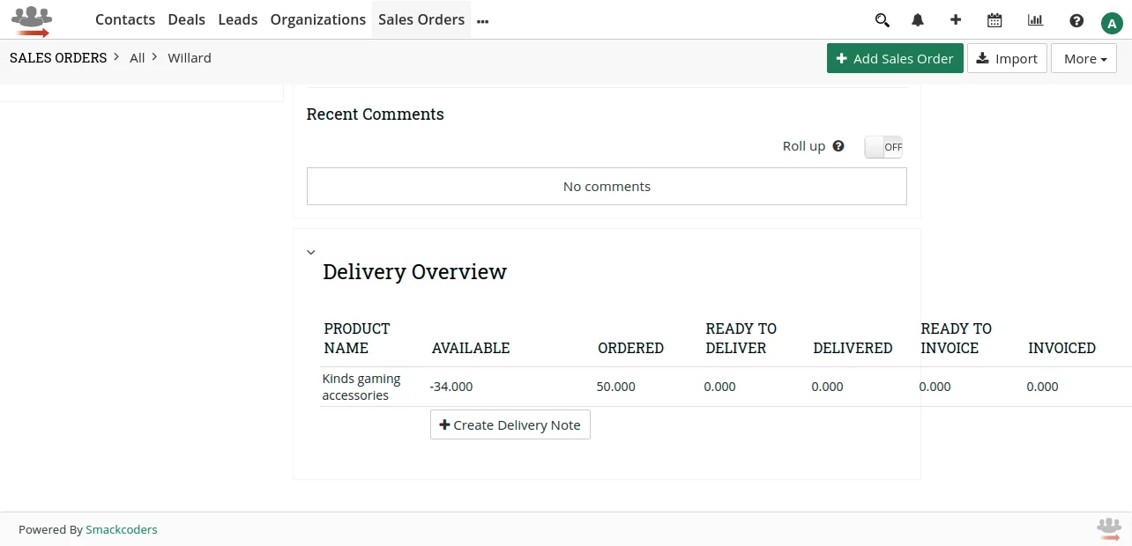
Task: Click the CRM logo in the top-left corner
Action: [x=31, y=19]
